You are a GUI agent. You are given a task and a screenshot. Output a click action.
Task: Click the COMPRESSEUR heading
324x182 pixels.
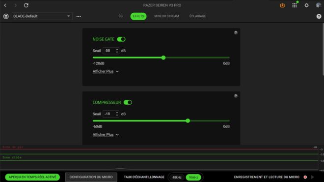(x=107, y=102)
